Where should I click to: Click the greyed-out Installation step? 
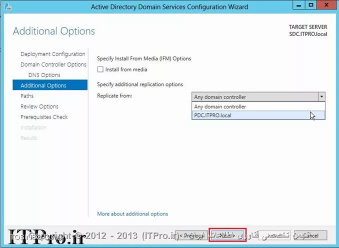(33, 127)
